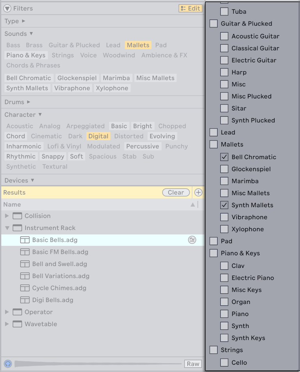Click the Raw button at the bottom

click(193, 364)
